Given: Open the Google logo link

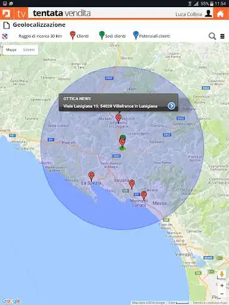Looking at the screenshot, I should pos(11,301).
